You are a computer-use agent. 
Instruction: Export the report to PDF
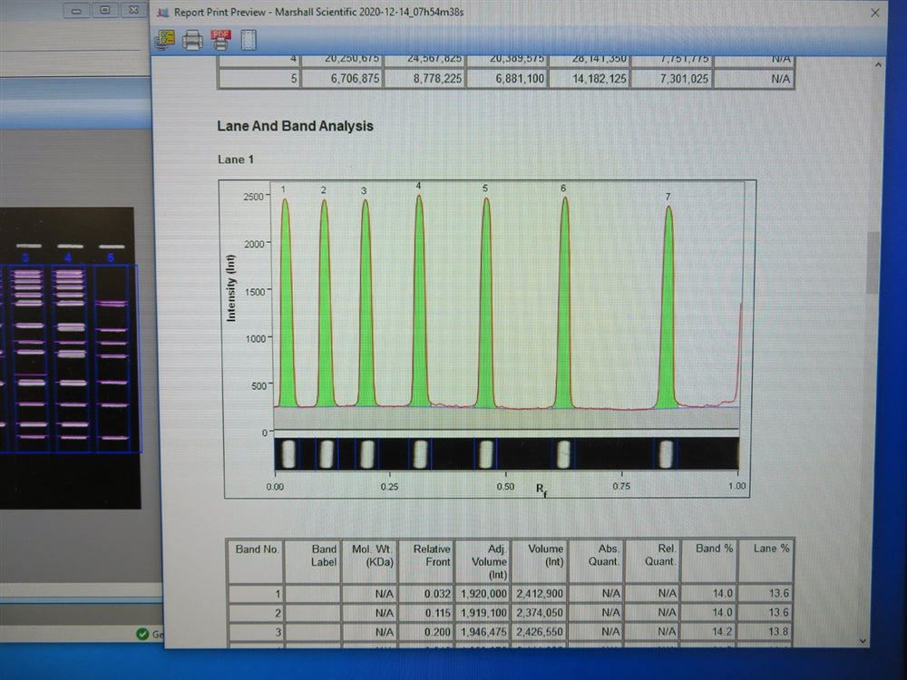tap(221, 40)
